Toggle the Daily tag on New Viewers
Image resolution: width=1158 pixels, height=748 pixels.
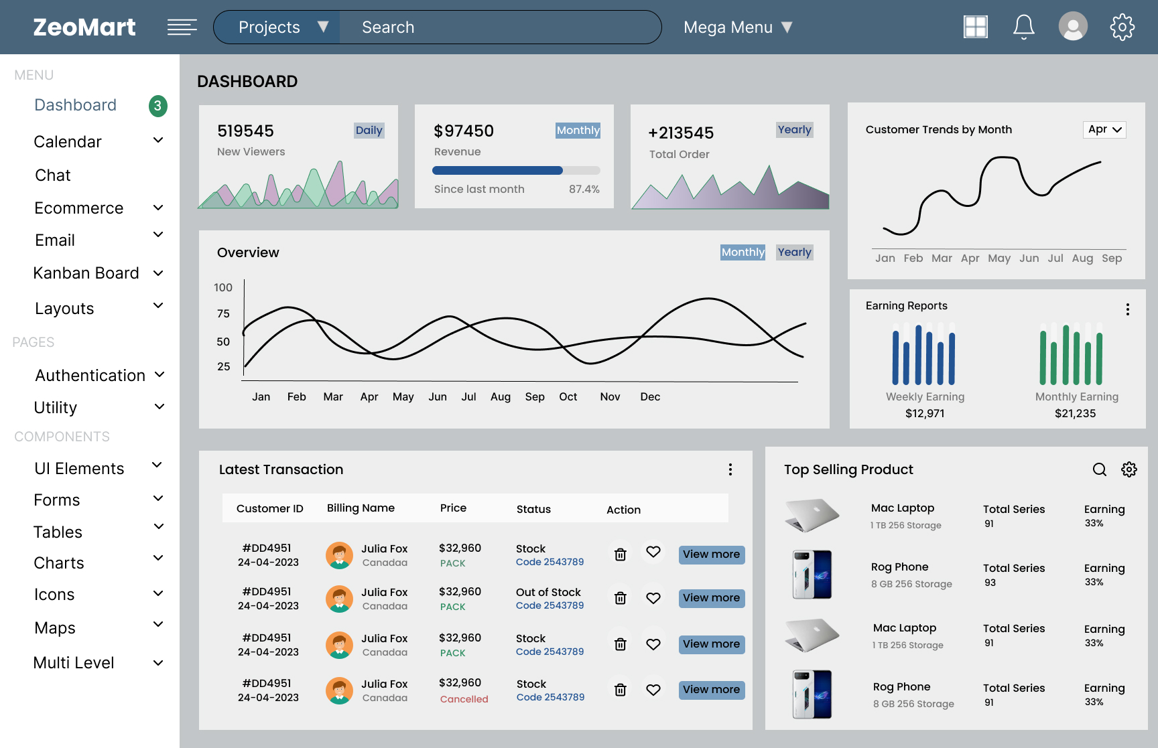coord(369,131)
